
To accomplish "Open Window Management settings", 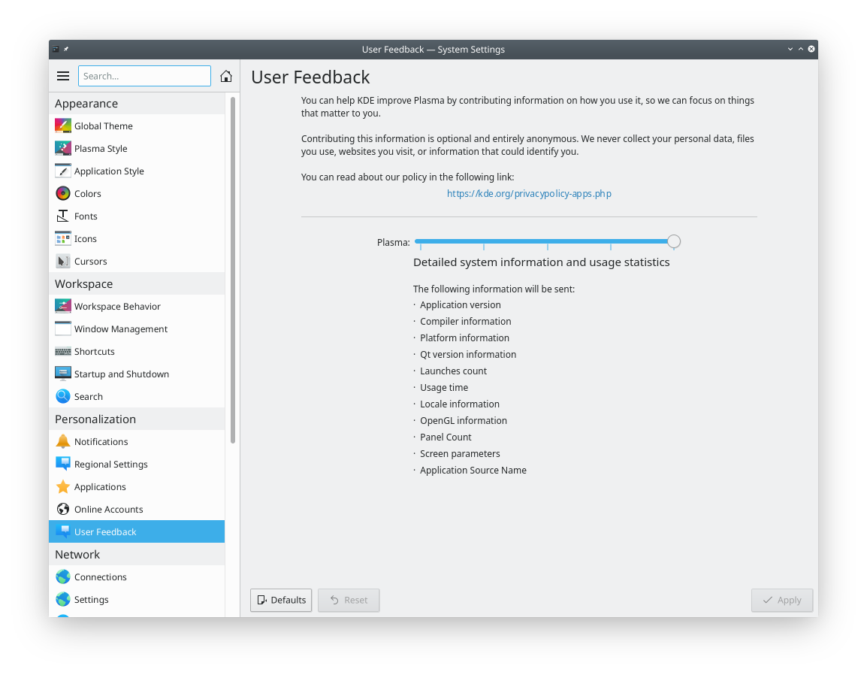I will click(137, 328).
